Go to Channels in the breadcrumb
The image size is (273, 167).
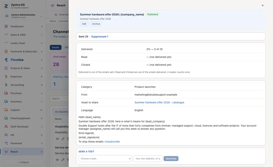63,21
